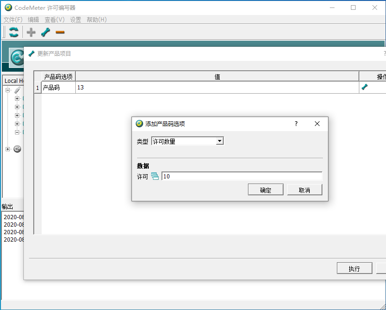Viewport: 386px width, 310px height.
Task: Click the toolbar grip handle at left
Action: click(x=4, y=32)
